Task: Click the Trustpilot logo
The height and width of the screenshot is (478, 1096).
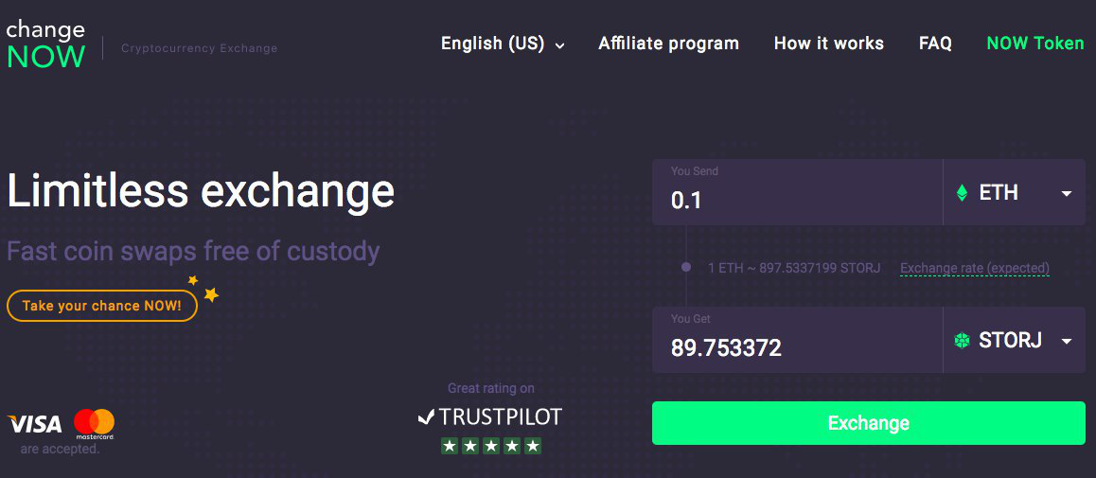Action: point(490,416)
